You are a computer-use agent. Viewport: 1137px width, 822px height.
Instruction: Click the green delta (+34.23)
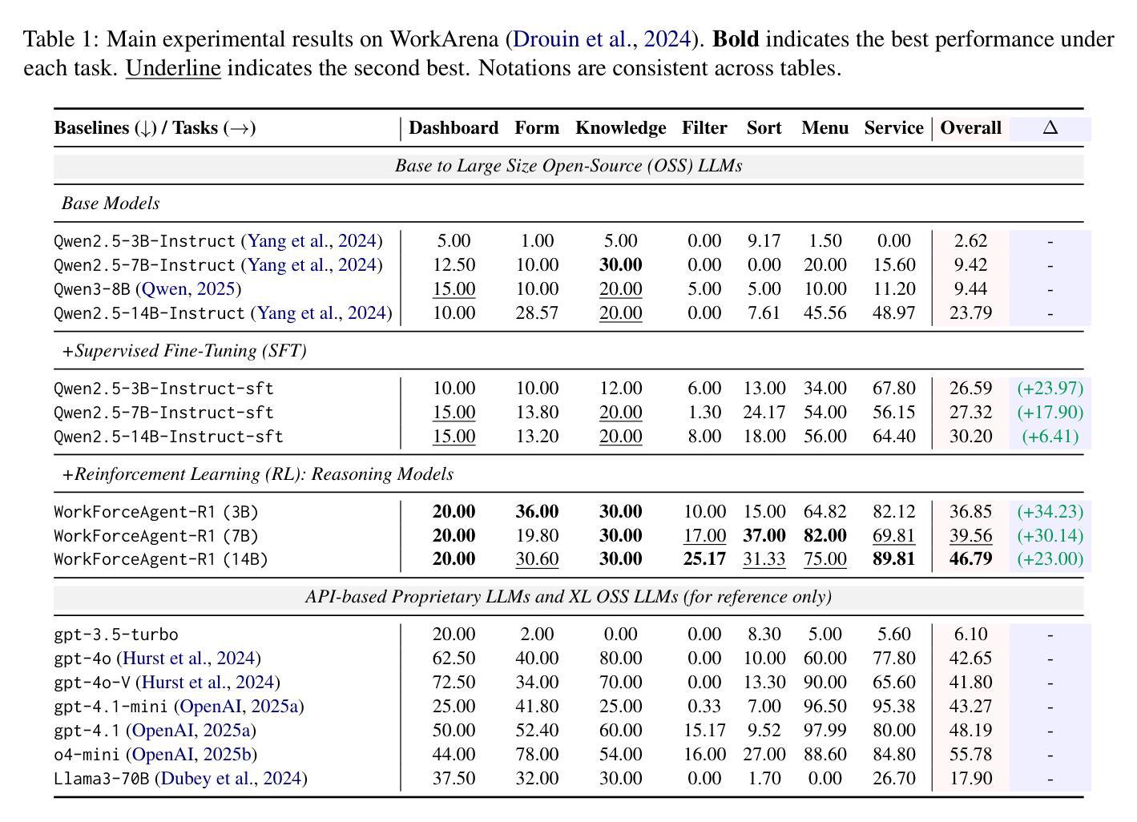pos(1050,512)
